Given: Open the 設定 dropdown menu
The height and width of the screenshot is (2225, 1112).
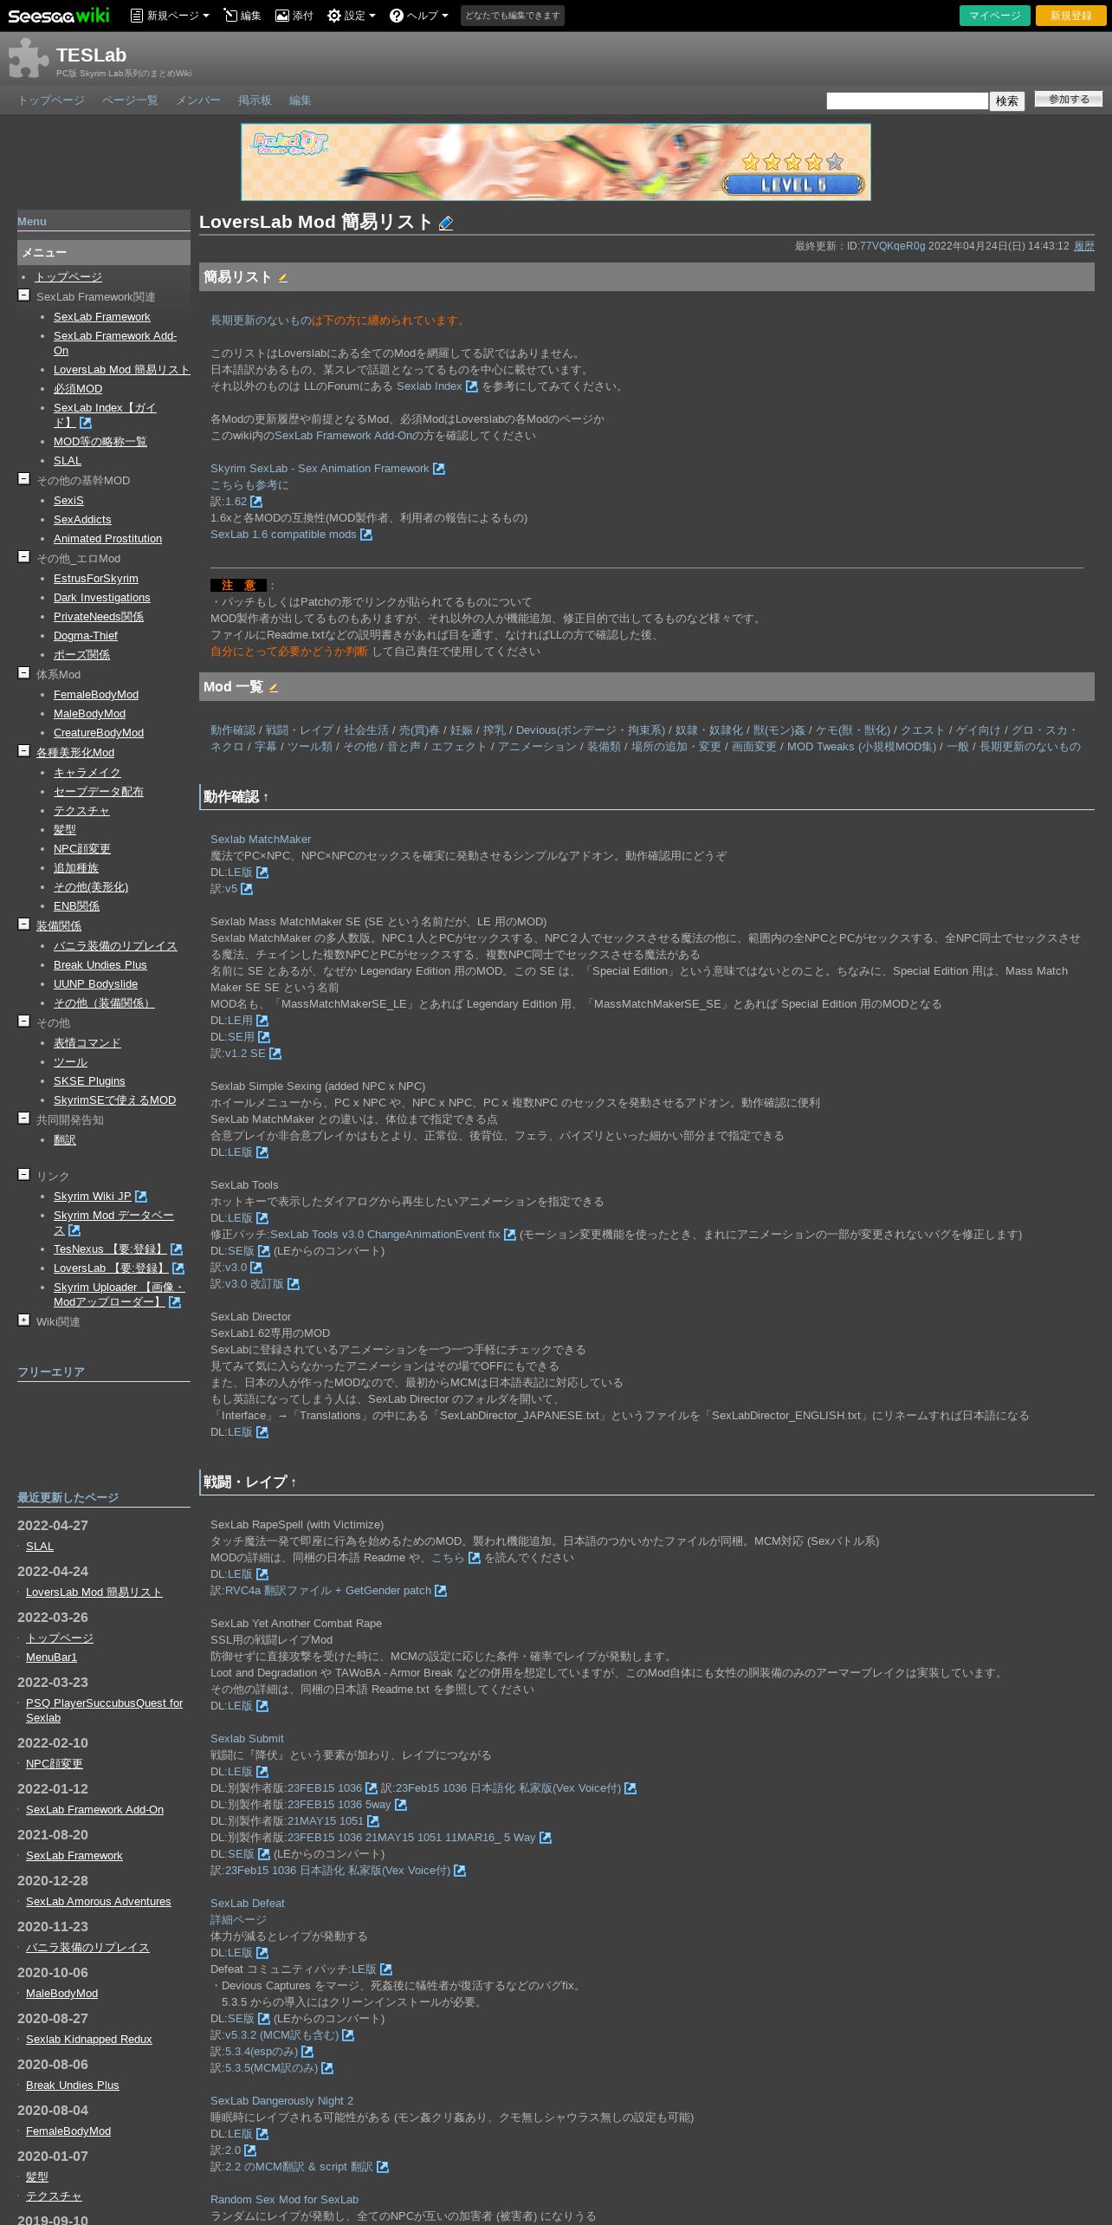Looking at the screenshot, I should tap(352, 16).
